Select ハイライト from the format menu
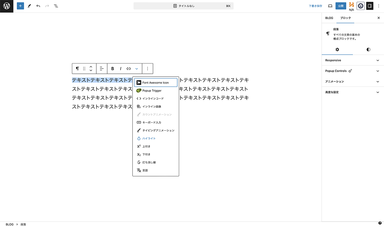 [x=149, y=139]
